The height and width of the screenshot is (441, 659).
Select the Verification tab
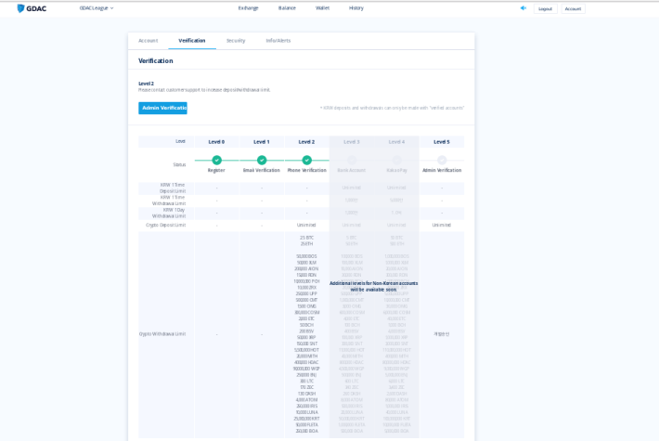(x=192, y=41)
